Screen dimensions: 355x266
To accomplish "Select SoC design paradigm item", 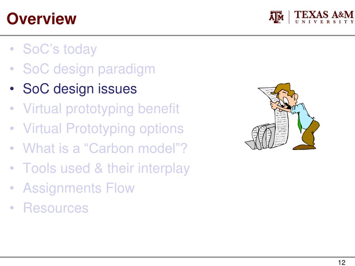I will pyautogui.click(x=89, y=69).
